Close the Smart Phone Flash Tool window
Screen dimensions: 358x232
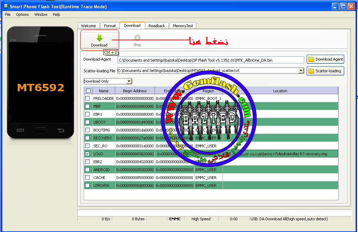pyautogui.click(x=351, y=6)
